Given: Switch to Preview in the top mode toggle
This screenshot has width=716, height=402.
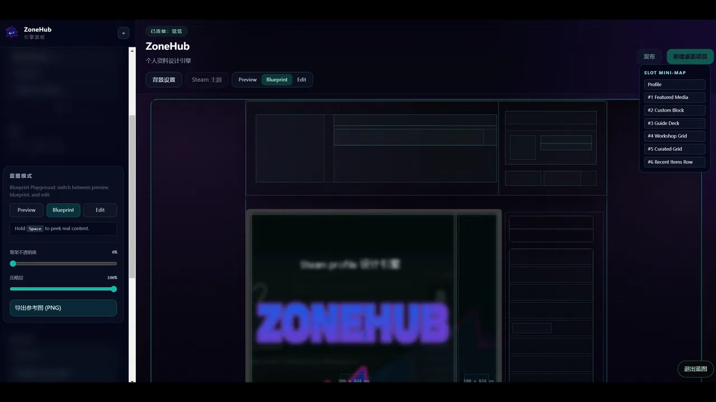Looking at the screenshot, I should point(248,80).
